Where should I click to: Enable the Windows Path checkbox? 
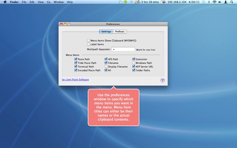(x=134, y=63)
